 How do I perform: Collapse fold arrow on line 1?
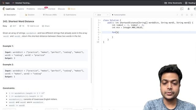click(x=100, y=20)
